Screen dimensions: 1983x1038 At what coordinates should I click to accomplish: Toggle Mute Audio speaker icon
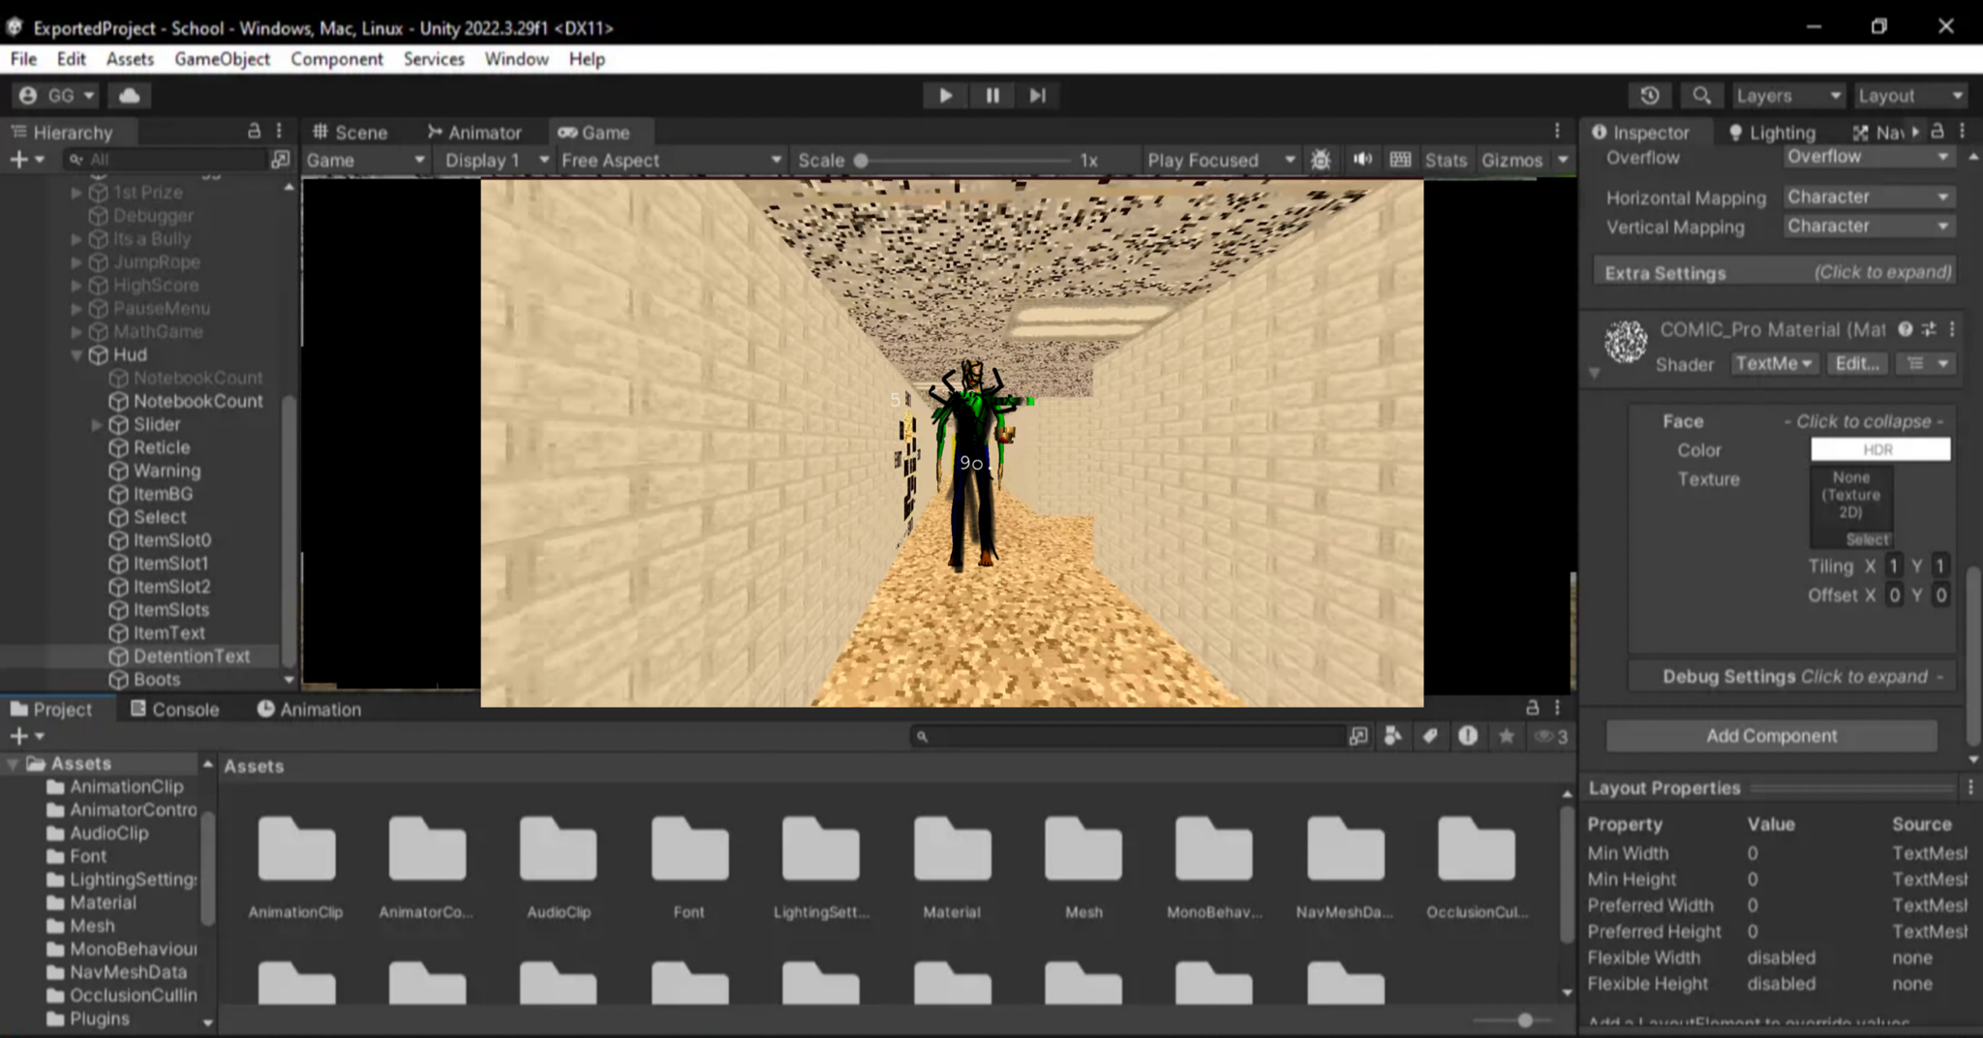1362,160
